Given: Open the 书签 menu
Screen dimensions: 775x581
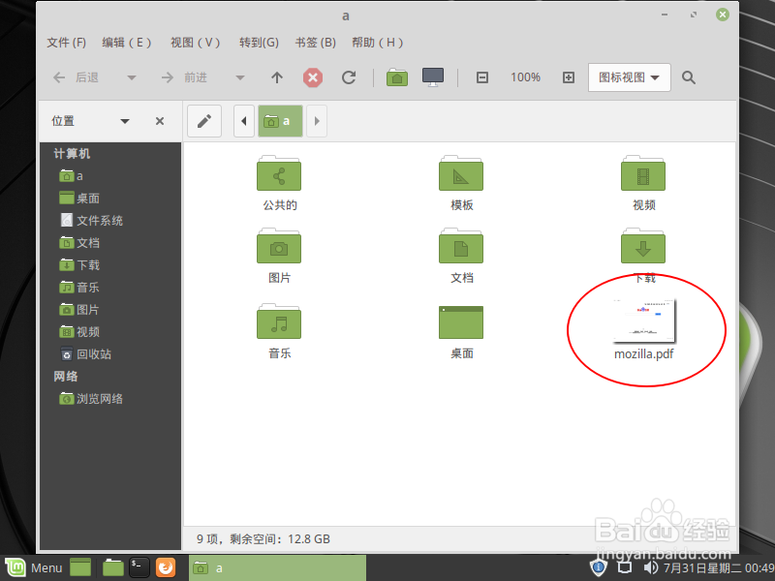Looking at the screenshot, I should [315, 42].
